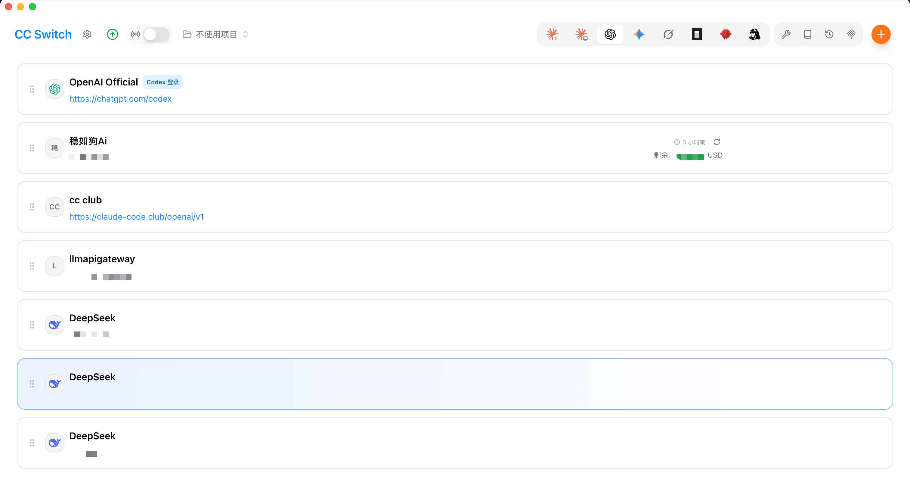Open the settings gear next to CC Switch
Screen dimensions: 910x497
(x=87, y=34)
